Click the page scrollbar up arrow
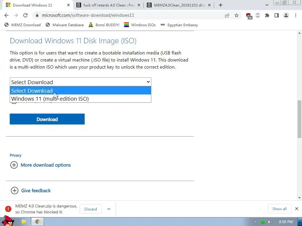 click(x=300, y=33)
